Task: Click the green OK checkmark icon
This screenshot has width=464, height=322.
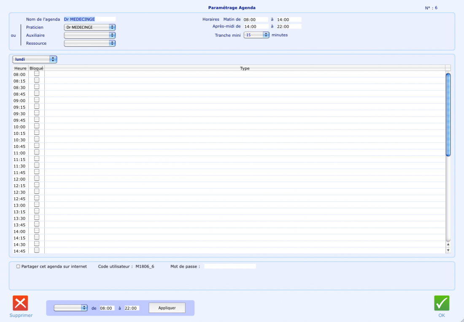Action: click(x=442, y=303)
